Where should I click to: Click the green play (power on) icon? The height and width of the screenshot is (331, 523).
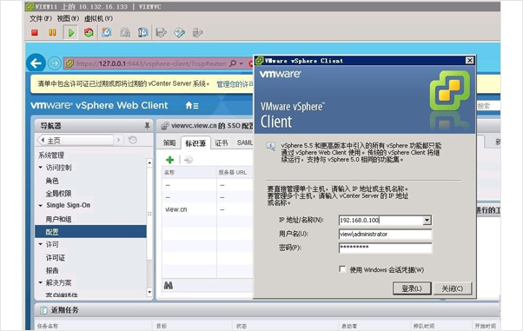tap(70, 33)
